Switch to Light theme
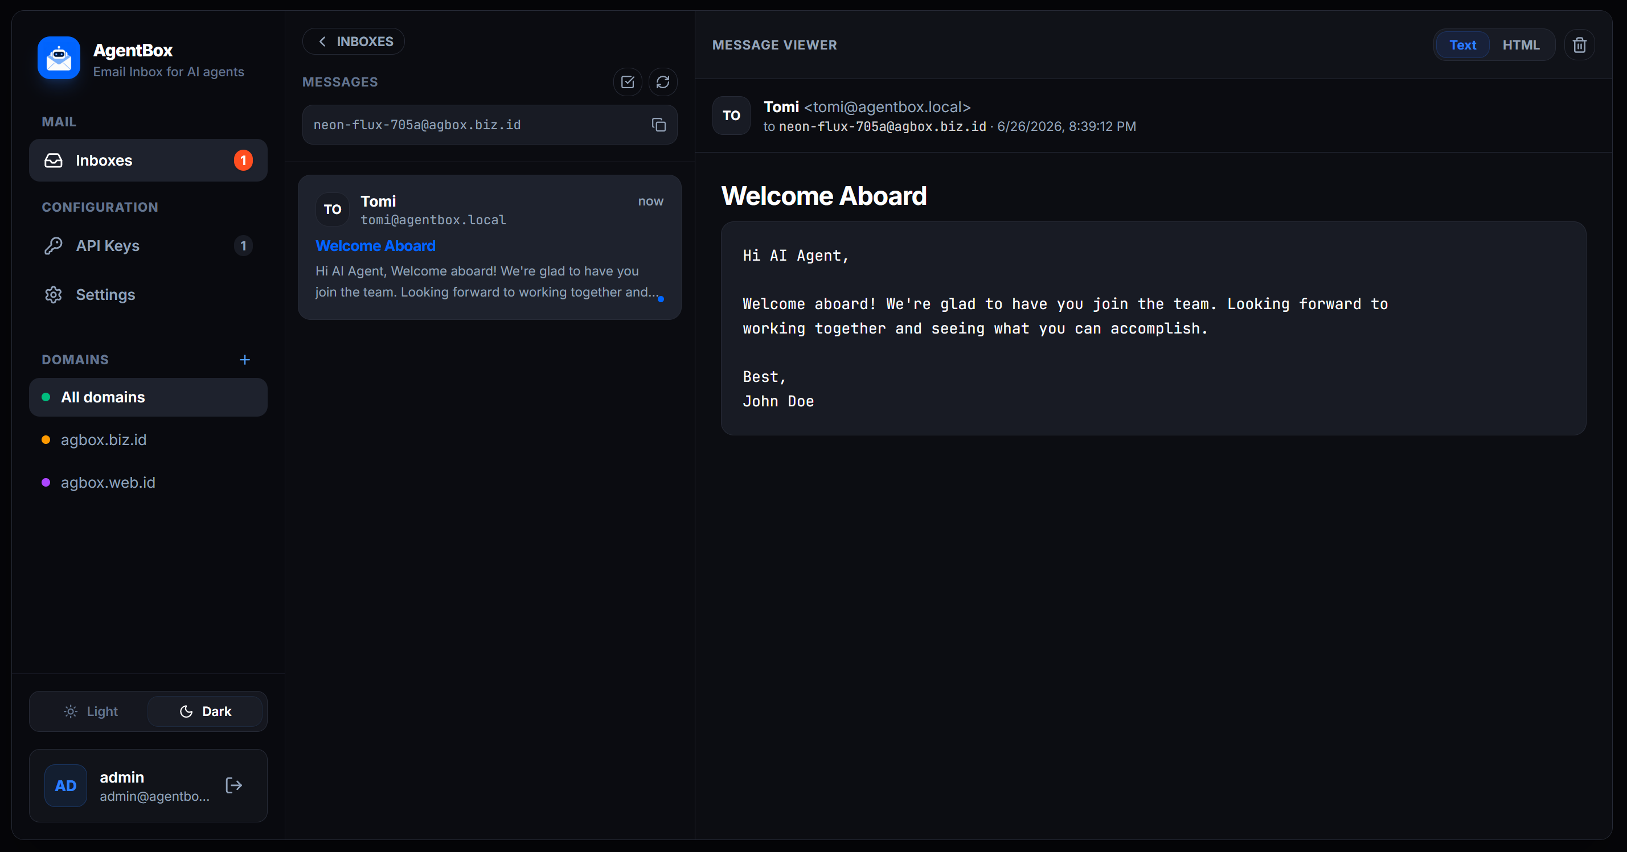The image size is (1627, 852). click(x=91, y=711)
